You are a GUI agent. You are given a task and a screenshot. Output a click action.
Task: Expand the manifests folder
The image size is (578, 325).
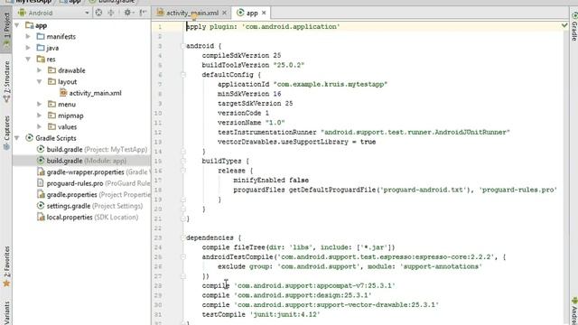coord(28,36)
